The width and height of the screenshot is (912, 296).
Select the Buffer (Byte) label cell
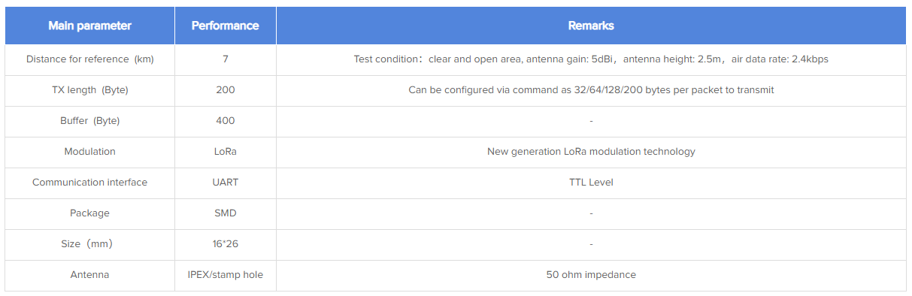(89, 121)
